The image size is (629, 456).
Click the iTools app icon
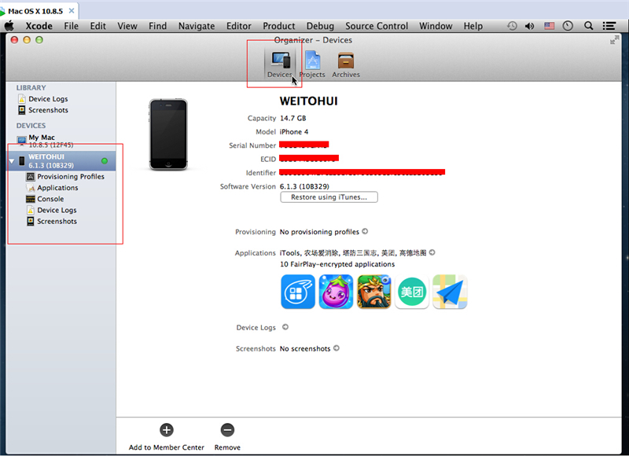[x=298, y=292]
